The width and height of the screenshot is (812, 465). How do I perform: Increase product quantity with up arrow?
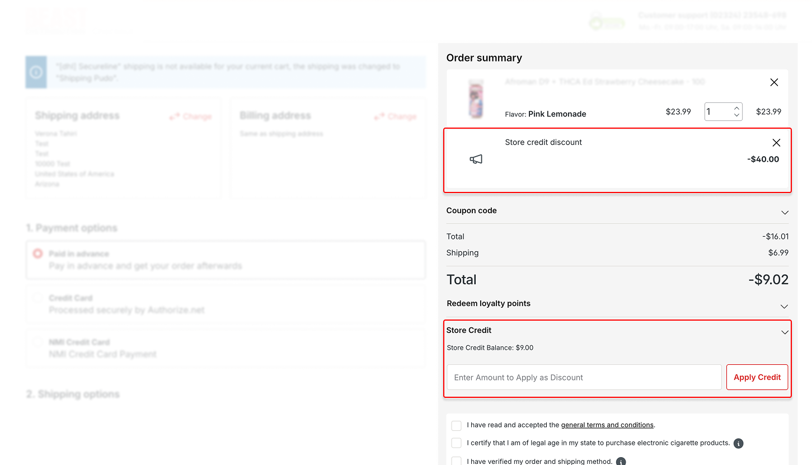click(737, 107)
